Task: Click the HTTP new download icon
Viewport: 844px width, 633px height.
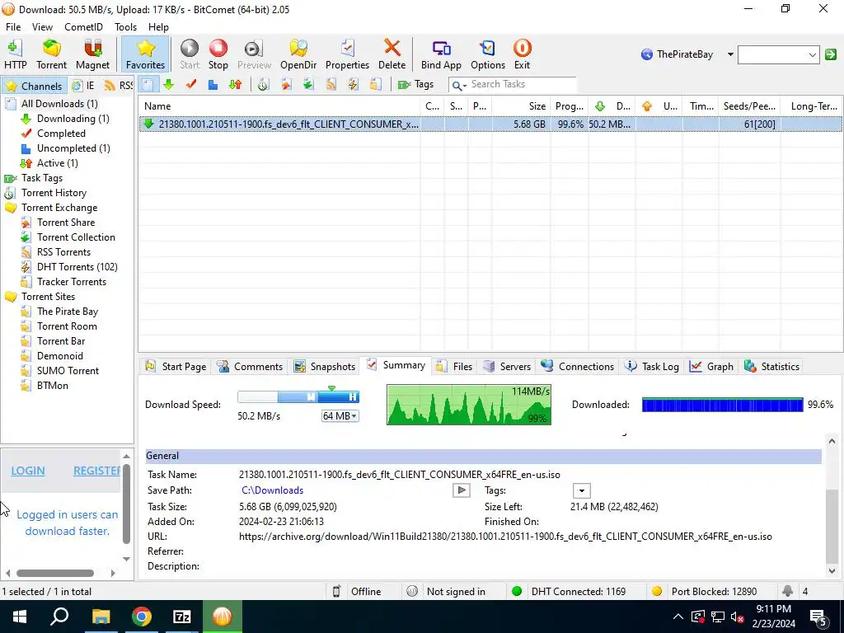Action: (x=15, y=54)
